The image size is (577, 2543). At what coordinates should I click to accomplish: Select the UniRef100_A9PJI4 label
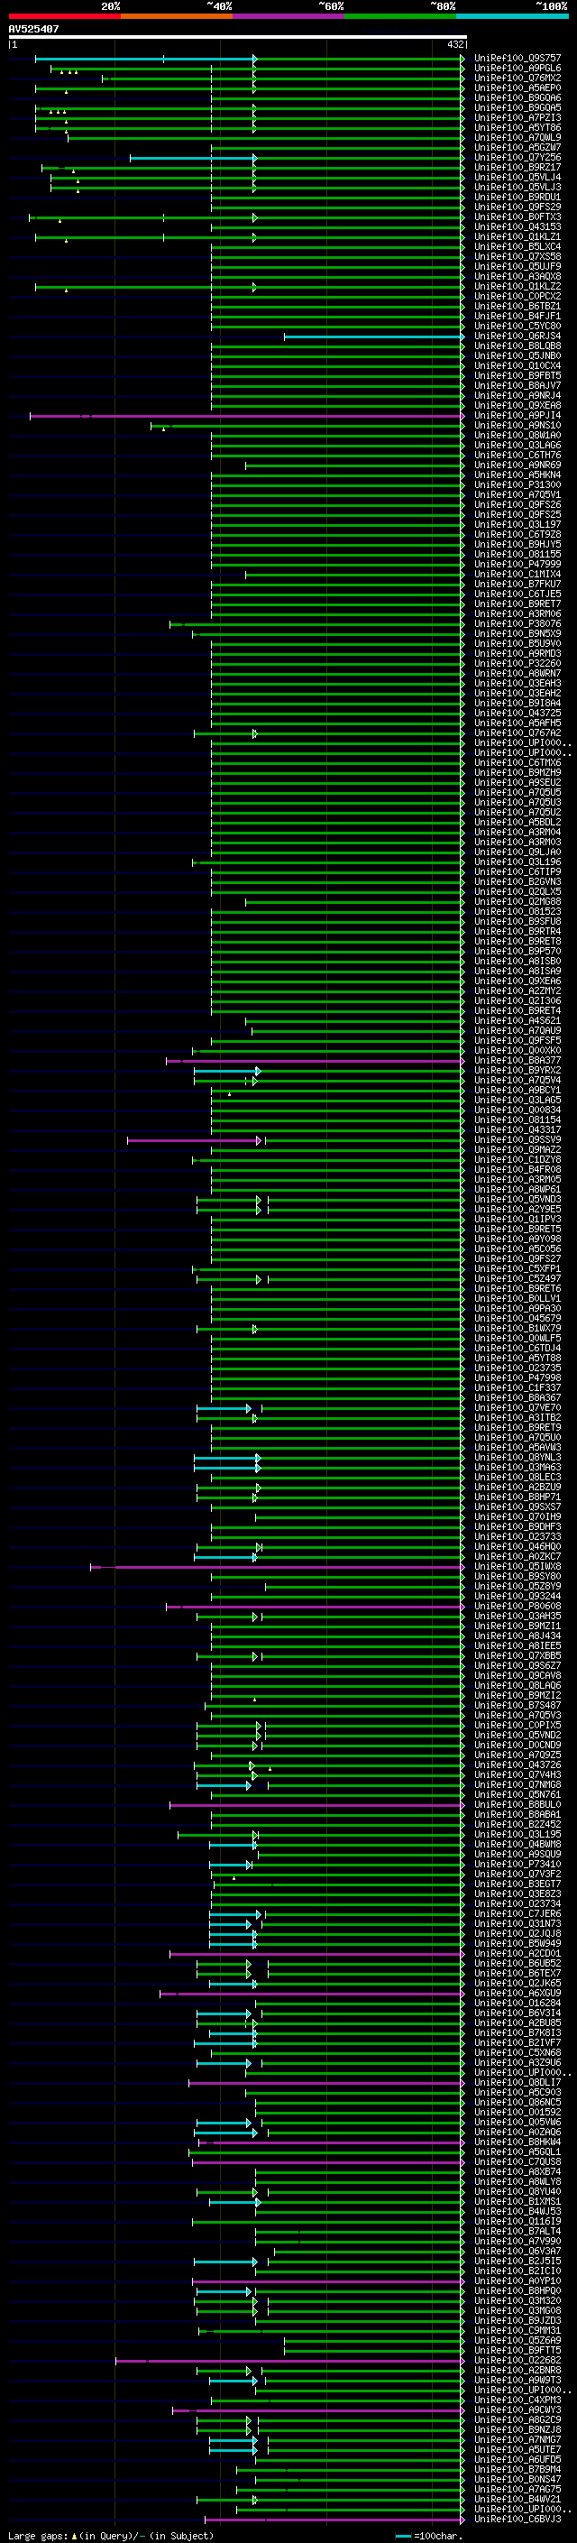coord(517,416)
